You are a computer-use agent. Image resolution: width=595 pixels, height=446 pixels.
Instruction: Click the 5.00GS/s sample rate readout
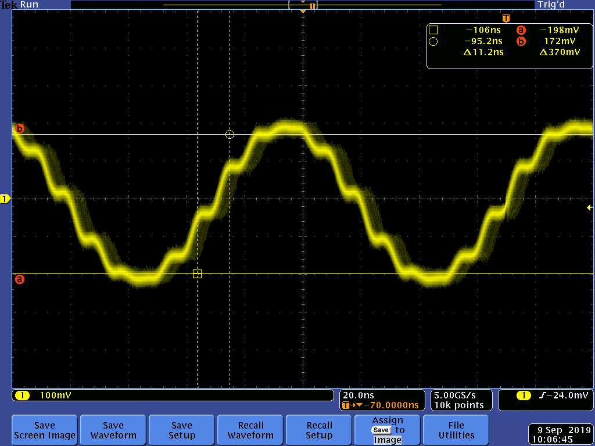(x=454, y=395)
